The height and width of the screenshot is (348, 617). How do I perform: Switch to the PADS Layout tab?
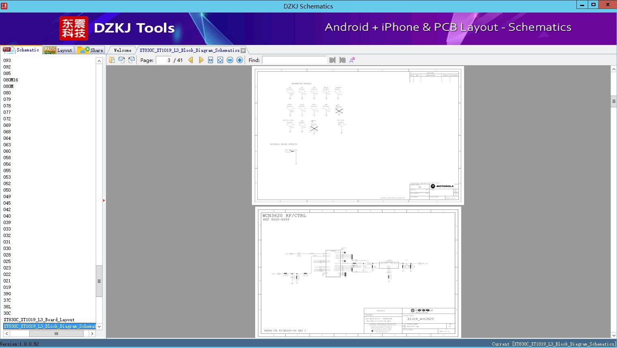(58, 50)
